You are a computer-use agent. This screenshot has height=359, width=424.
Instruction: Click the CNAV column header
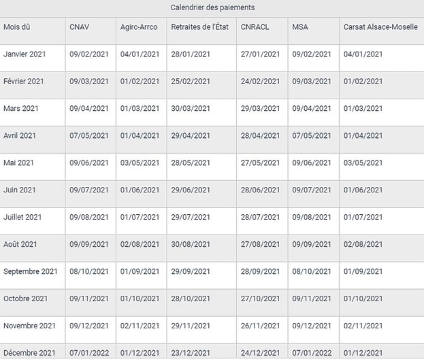tap(79, 27)
